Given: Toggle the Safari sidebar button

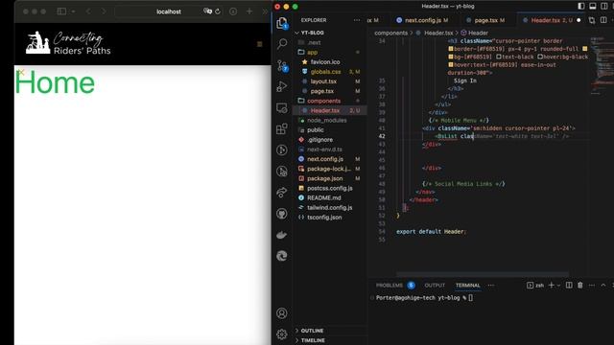Looking at the screenshot, I should click(x=61, y=11).
